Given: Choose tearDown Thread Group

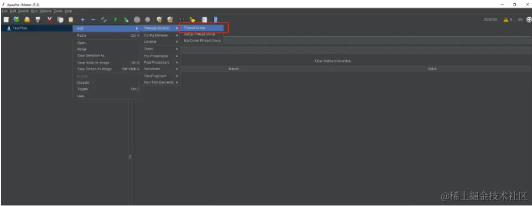Looking at the screenshot, I should 201,41.
